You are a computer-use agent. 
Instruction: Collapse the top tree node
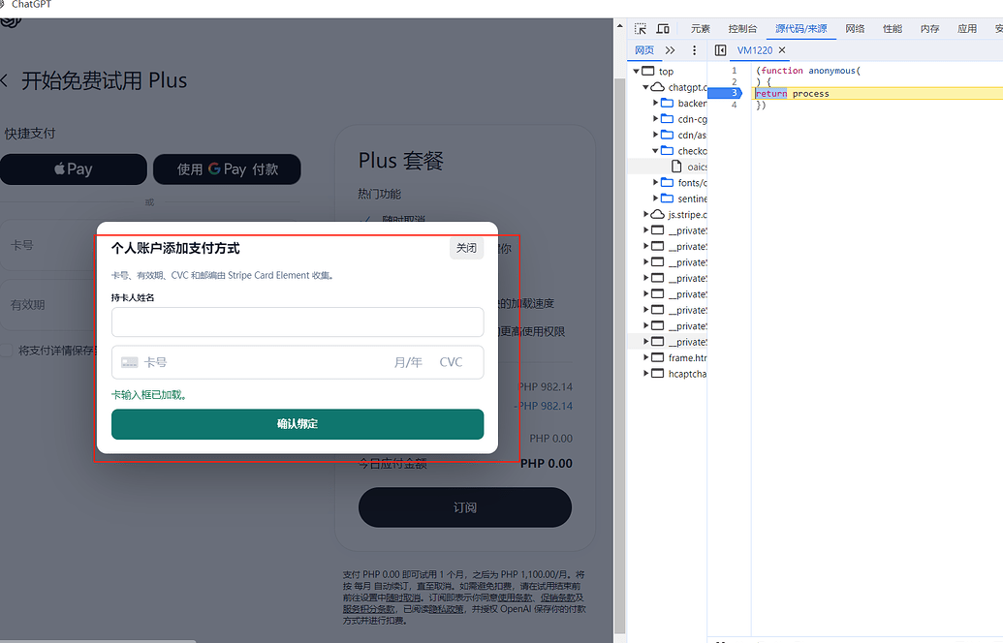[x=637, y=71]
